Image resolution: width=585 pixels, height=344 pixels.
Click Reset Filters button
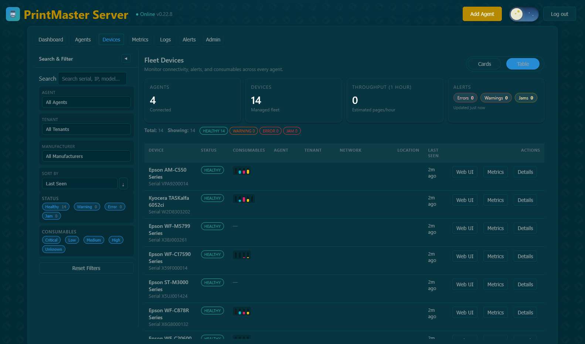[86, 268]
